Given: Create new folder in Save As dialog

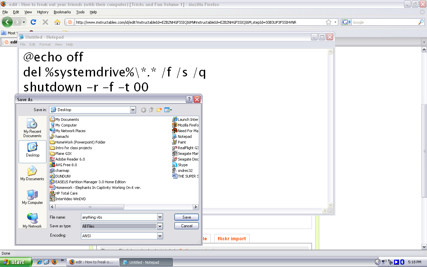Looking at the screenshot, I should click(159, 110).
